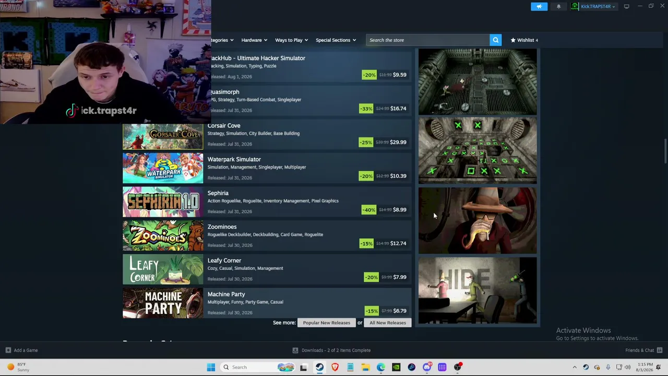Image resolution: width=668 pixels, height=376 pixels.
Task: Expand the Hardware dropdown menu
Action: 254,40
